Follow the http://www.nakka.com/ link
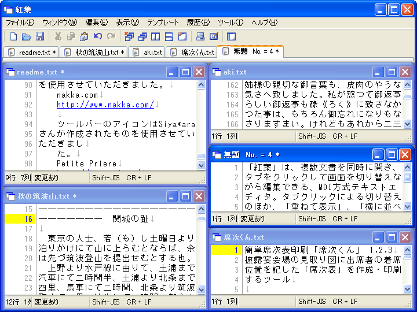 pos(105,105)
